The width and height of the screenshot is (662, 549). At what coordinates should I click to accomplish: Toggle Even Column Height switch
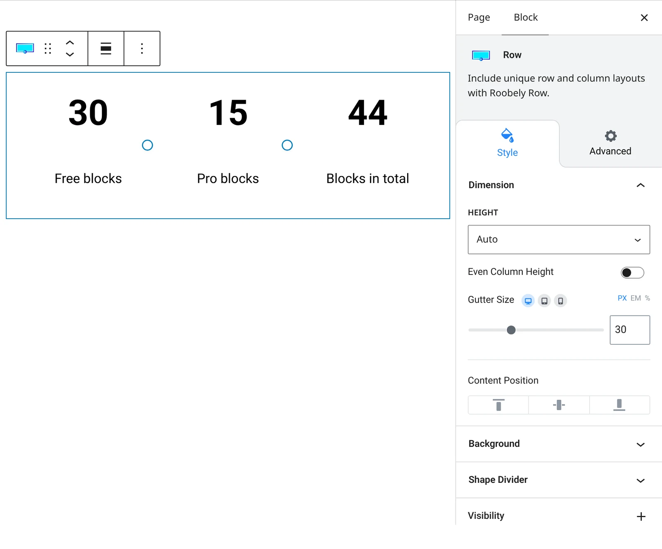(632, 272)
